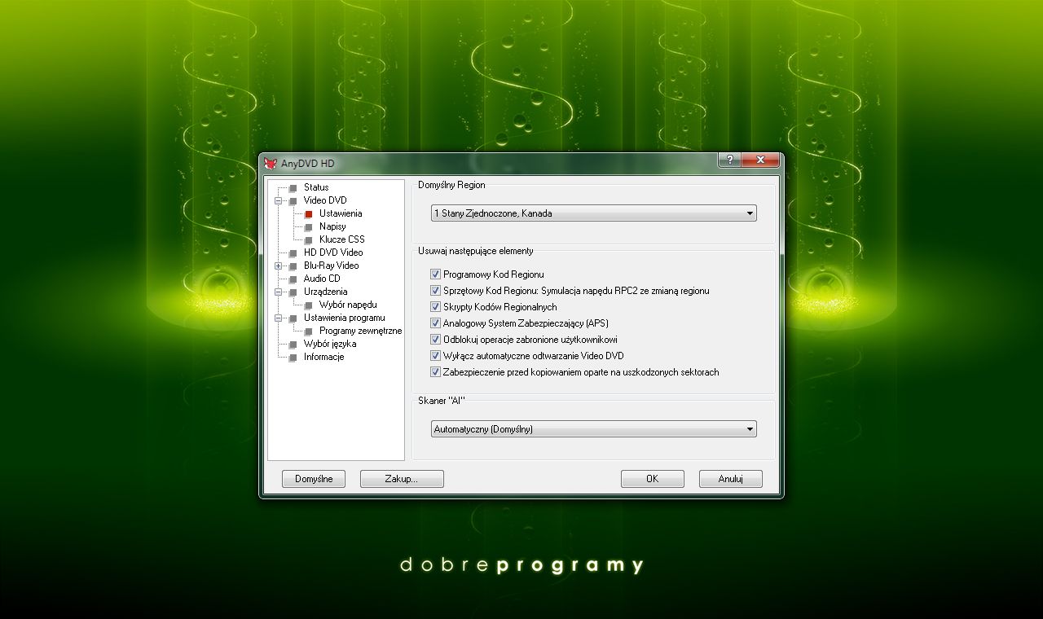Click the gray icon beside Urządzenia
The height and width of the screenshot is (619, 1043).
[x=293, y=292]
